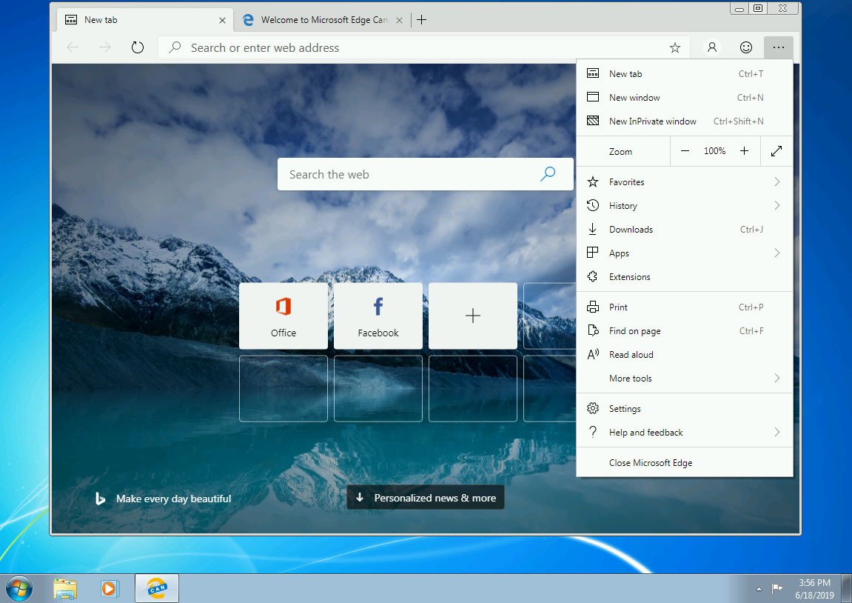852x603 pixels.
Task: Expand the Favorites submenu
Action: [x=630, y=181]
